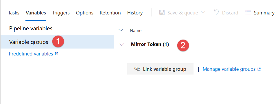
Task: Click the chain link icon in Link variable group
Action: [137, 69]
